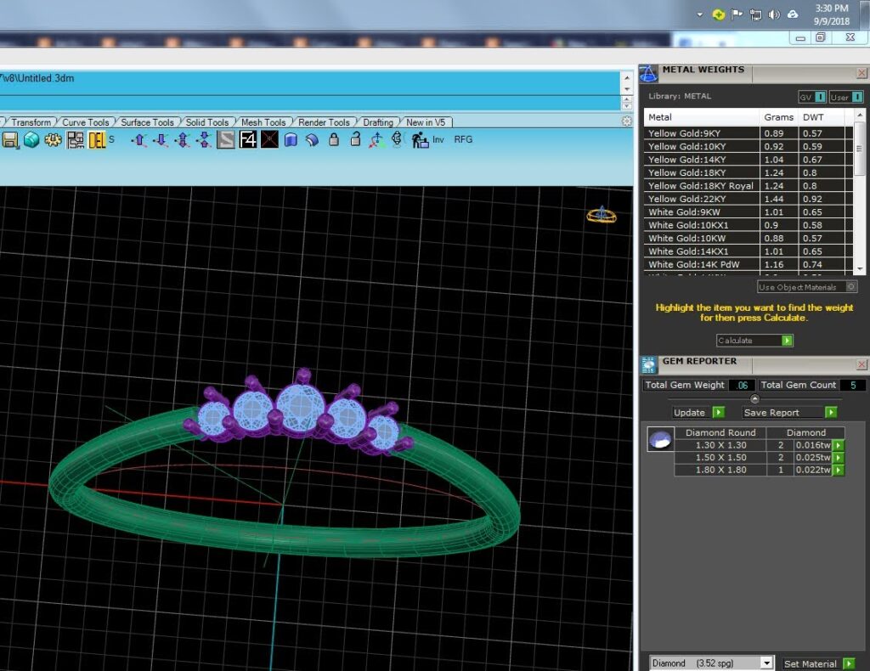Click the gem reporter slider handle
870x671 pixels.
(754, 398)
